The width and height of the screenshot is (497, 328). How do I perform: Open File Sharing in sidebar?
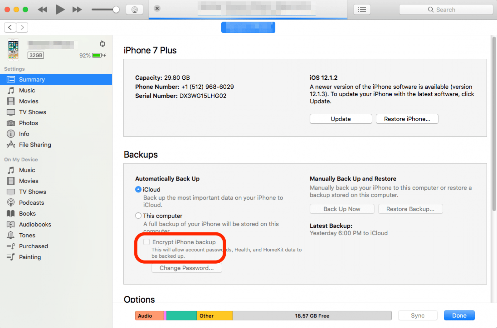(56, 145)
